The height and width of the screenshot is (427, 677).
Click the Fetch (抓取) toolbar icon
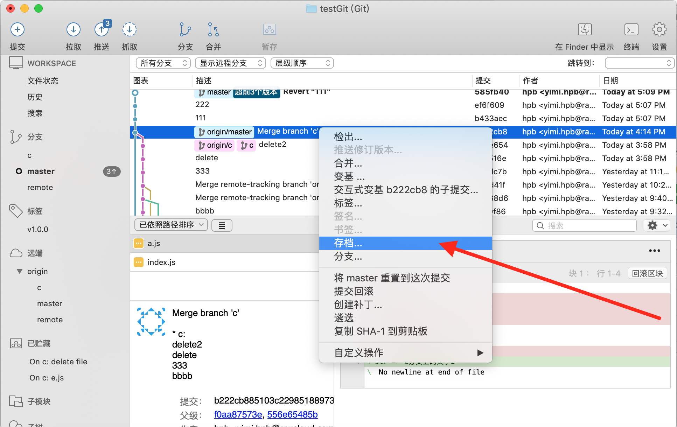pos(129,30)
